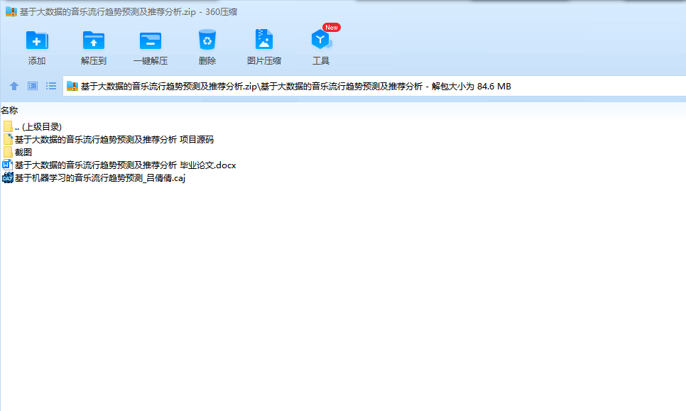
Task: Click the 名称 column header
Action: tap(9, 111)
